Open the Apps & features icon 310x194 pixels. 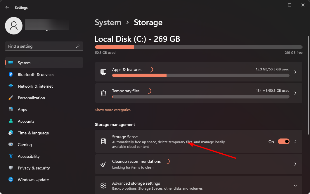[x=103, y=72]
